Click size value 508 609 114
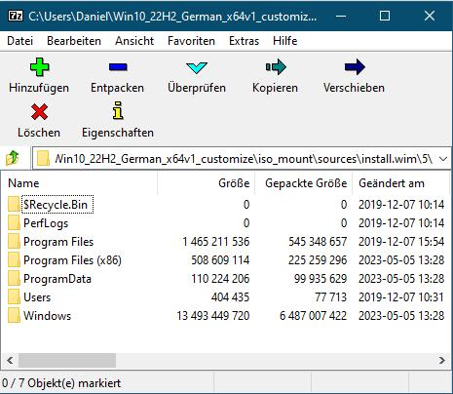 [220, 260]
